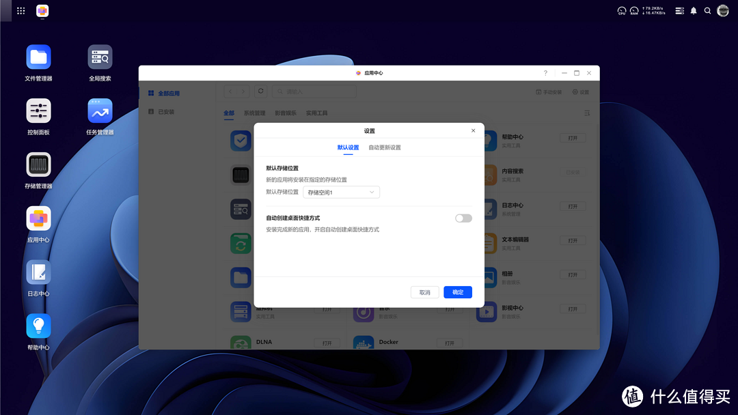Open the 帮助中心 desktop icon
The image size is (738, 415).
pyautogui.click(x=38, y=326)
